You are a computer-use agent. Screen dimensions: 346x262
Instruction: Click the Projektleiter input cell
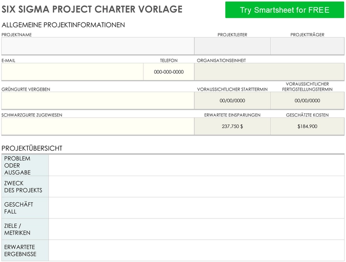click(x=232, y=46)
